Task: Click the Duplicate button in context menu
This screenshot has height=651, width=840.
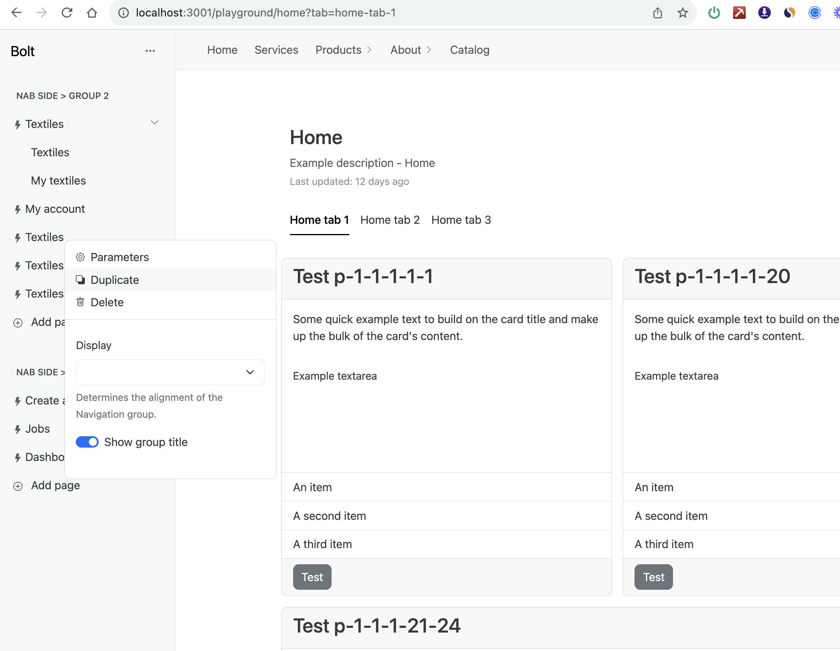Action: (115, 280)
